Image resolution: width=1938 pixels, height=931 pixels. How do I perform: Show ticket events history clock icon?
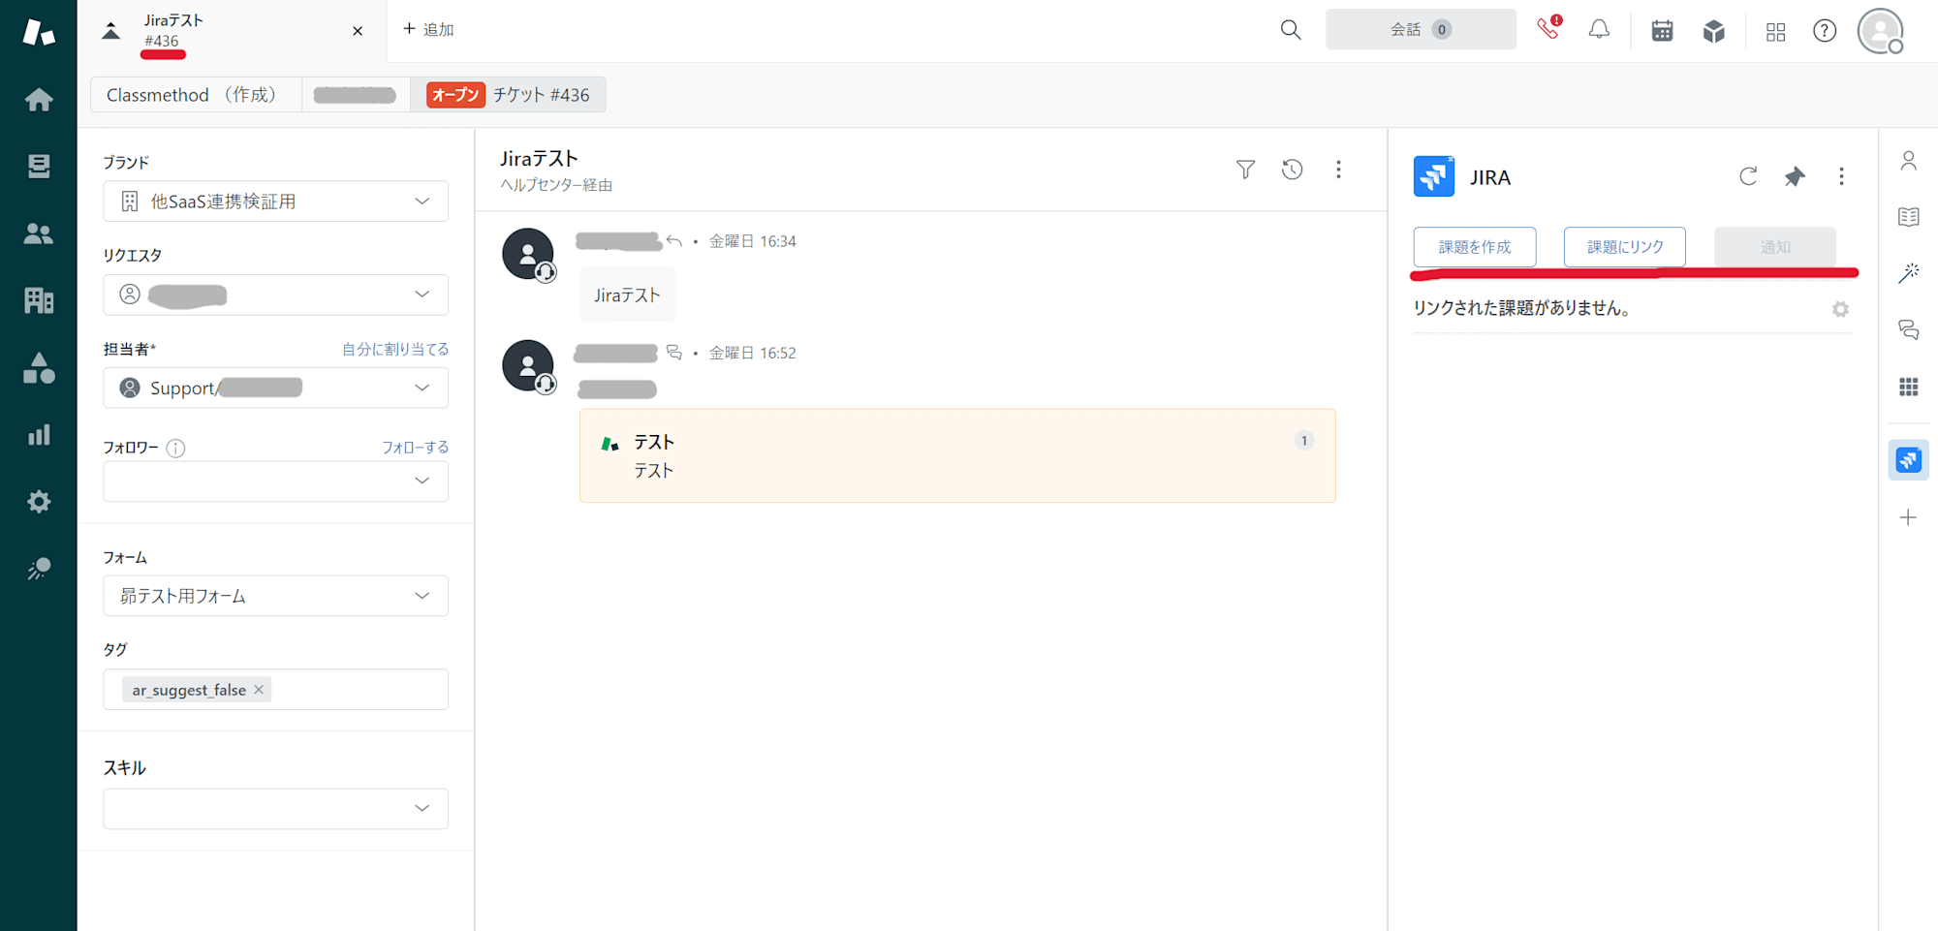point(1292,170)
